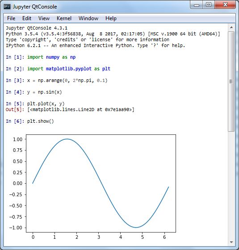This screenshot has width=239, height=250.
Task: Click the 'y = np.sin(x)' line
Action: point(45,92)
